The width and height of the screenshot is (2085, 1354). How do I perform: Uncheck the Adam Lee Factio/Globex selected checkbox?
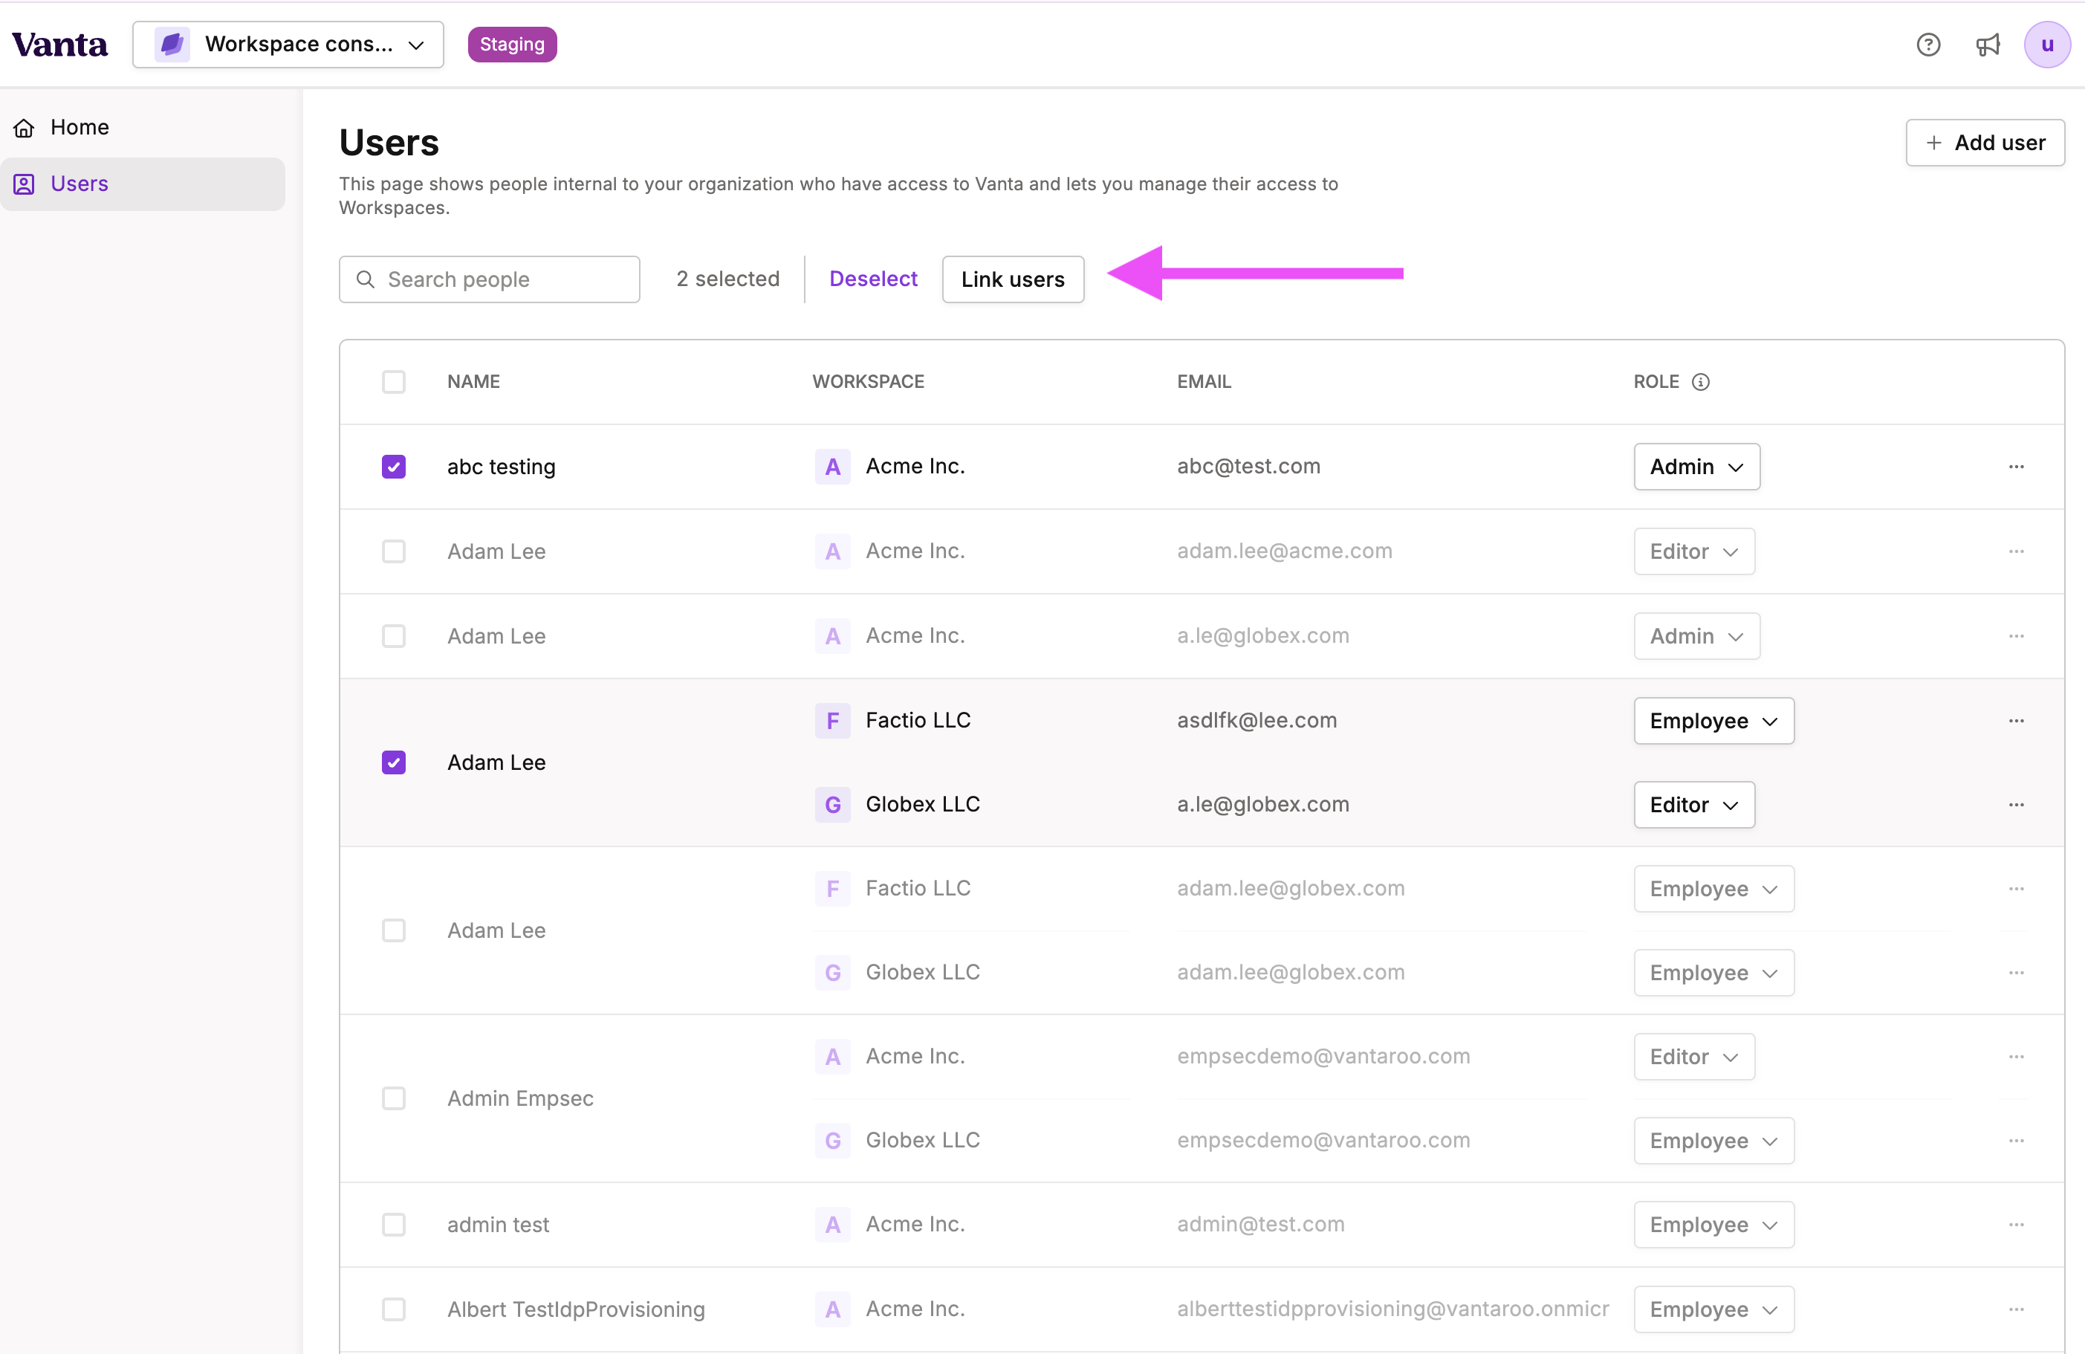click(x=393, y=762)
